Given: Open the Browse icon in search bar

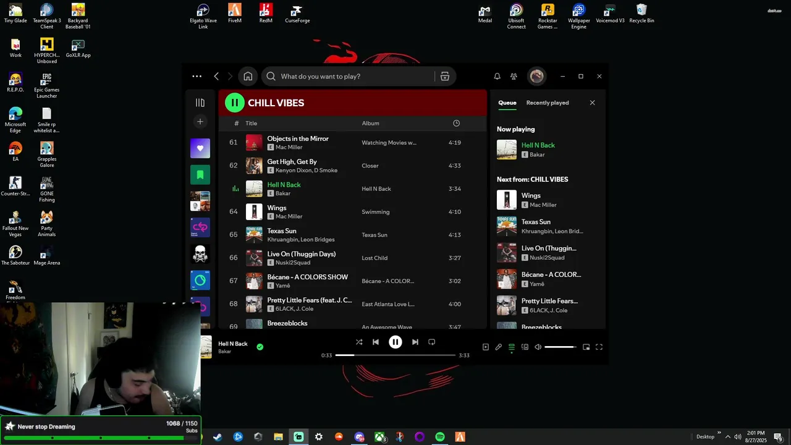Looking at the screenshot, I should [x=445, y=76].
